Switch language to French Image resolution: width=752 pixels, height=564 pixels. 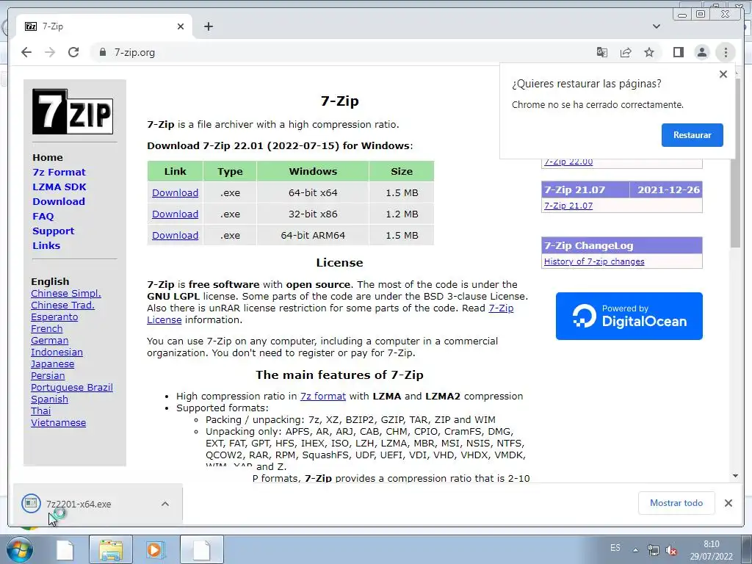point(46,328)
